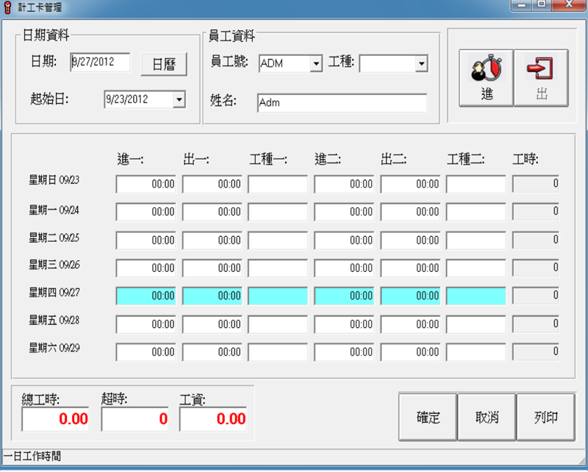Click 進一 time field for 星期日 09/23

point(146,184)
